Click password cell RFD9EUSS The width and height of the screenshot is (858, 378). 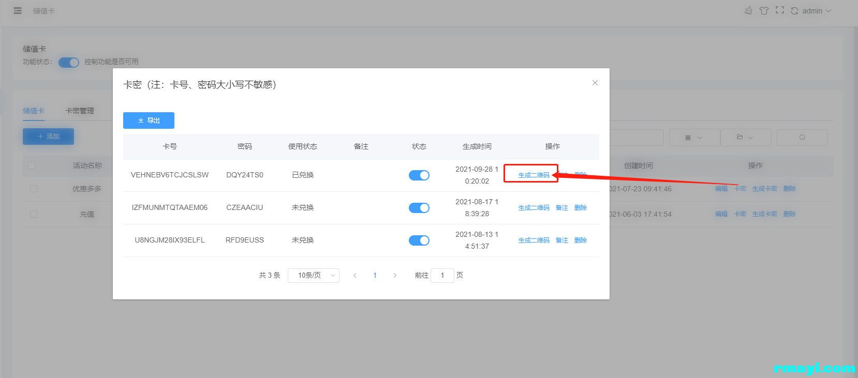coord(245,240)
